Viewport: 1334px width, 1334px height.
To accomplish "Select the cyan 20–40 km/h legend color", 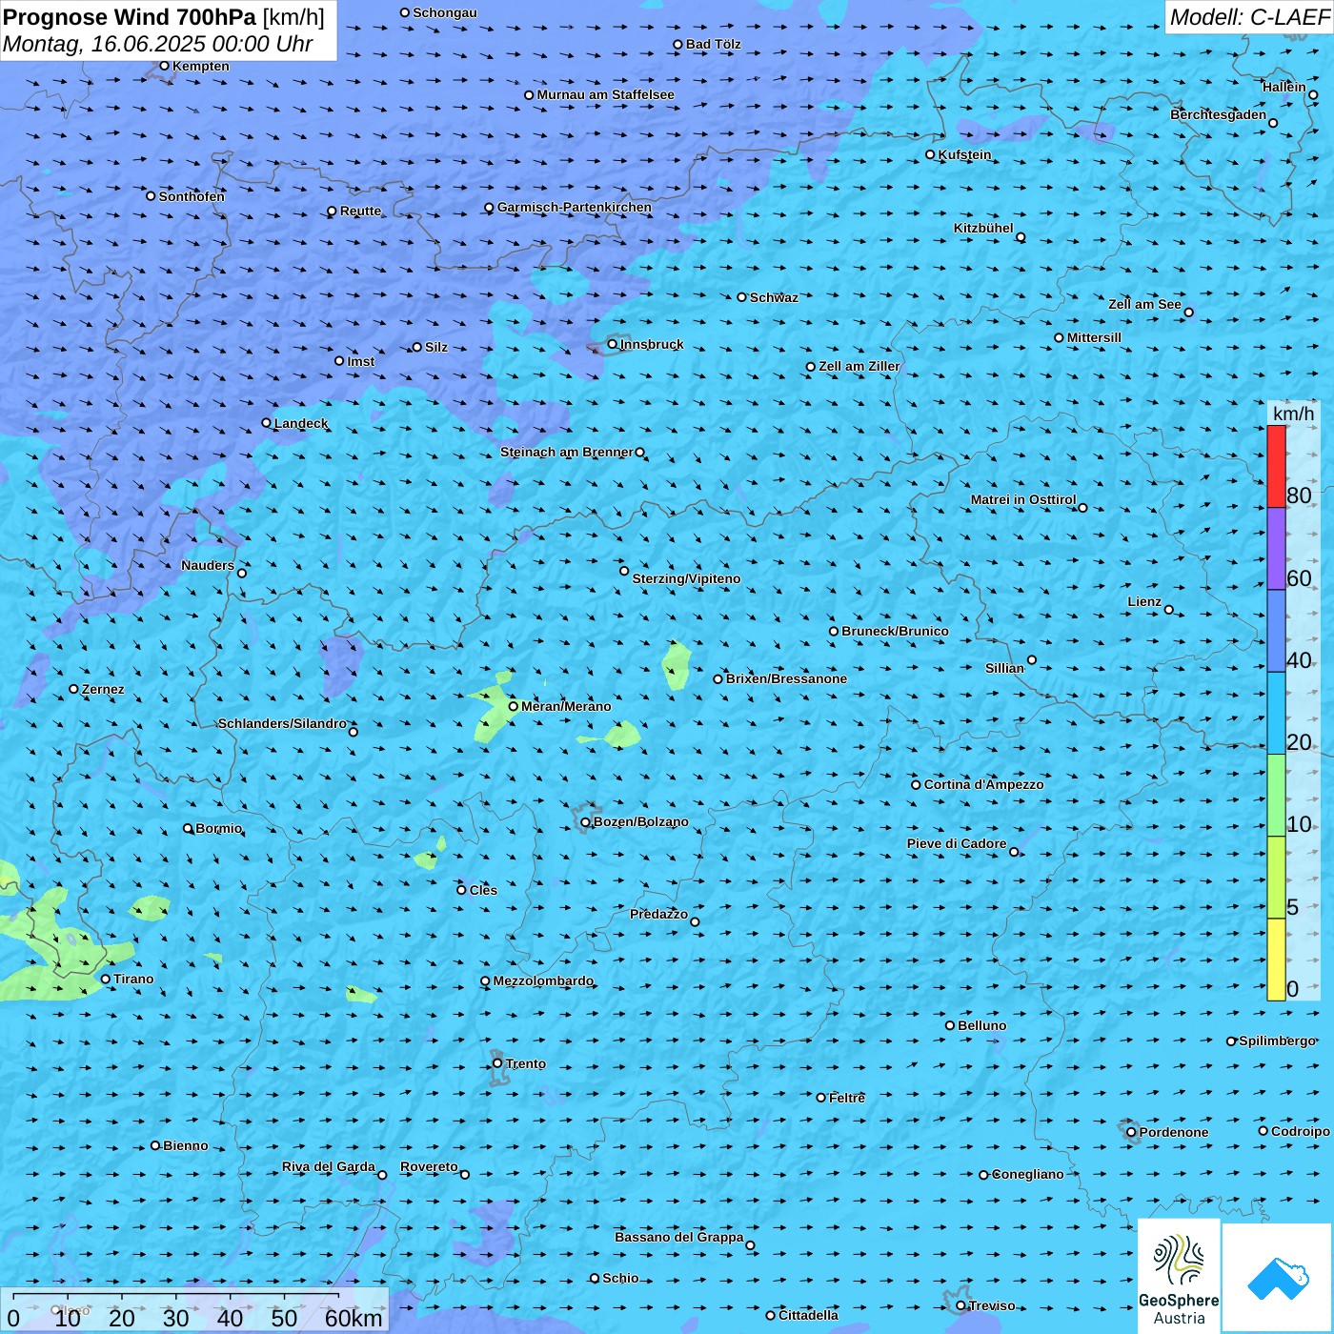I will tap(1276, 714).
